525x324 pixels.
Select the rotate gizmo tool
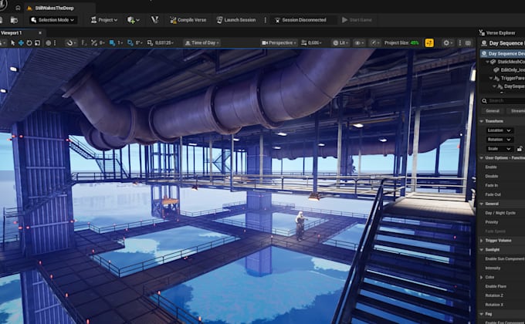click(29, 43)
